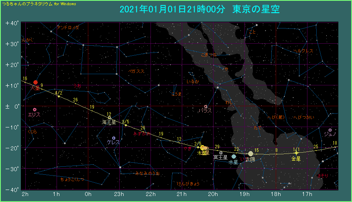Click the 4/2 date marker on the ecliptic
352x202 pixels.
pos(59,96)
